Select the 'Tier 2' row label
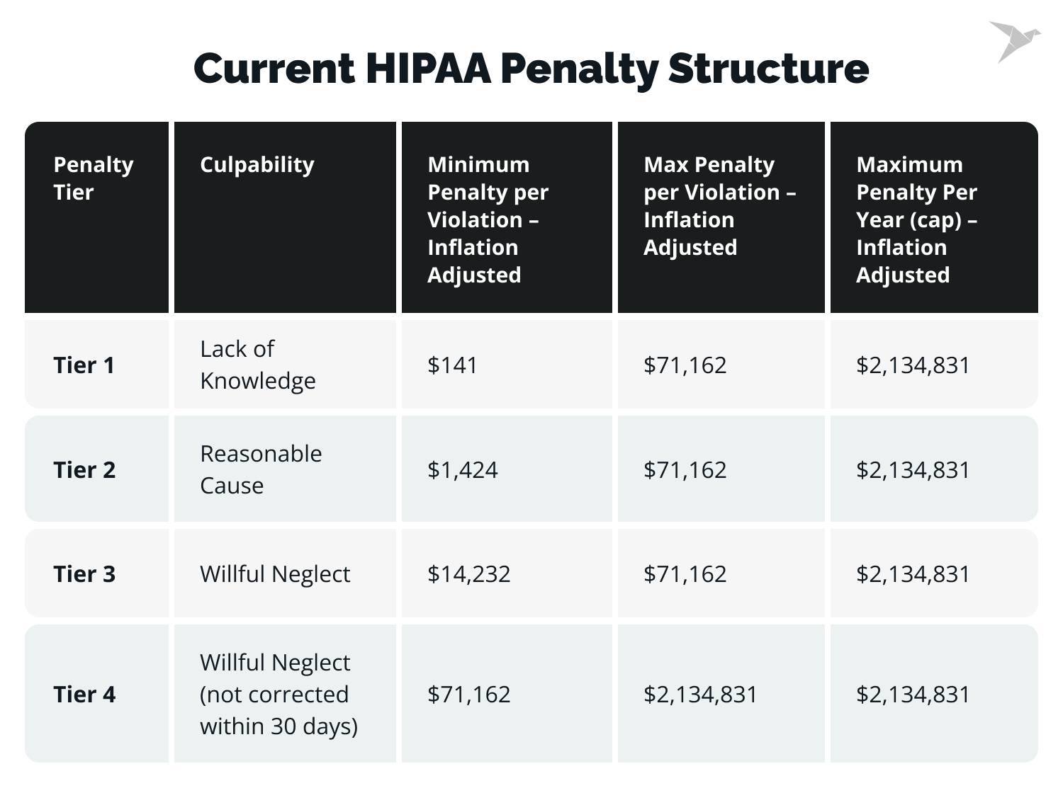Viewport: 1063px width, 805px height. (x=84, y=469)
